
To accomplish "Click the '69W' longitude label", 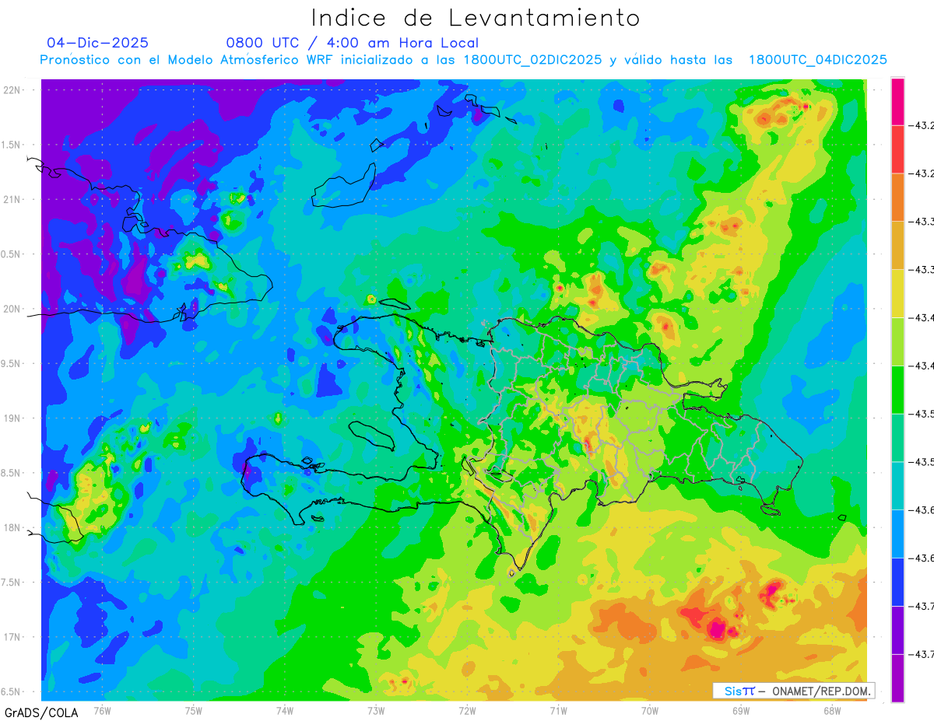I will tap(740, 710).
